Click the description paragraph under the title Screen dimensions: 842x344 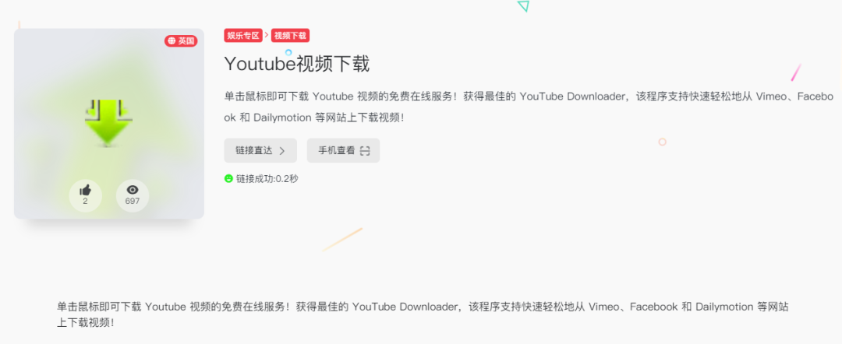click(x=529, y=107)
